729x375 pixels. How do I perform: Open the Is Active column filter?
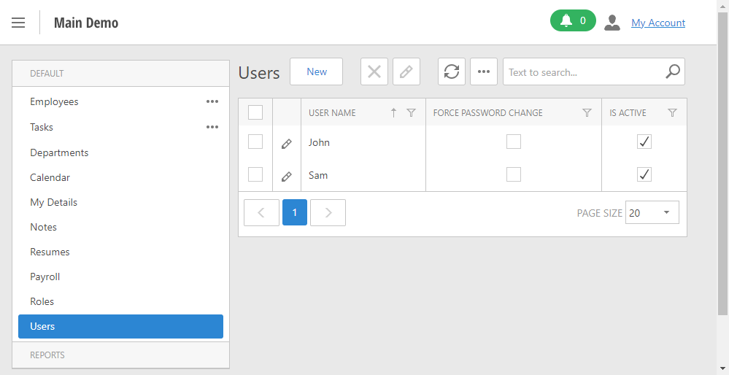(x=672, y=112)
